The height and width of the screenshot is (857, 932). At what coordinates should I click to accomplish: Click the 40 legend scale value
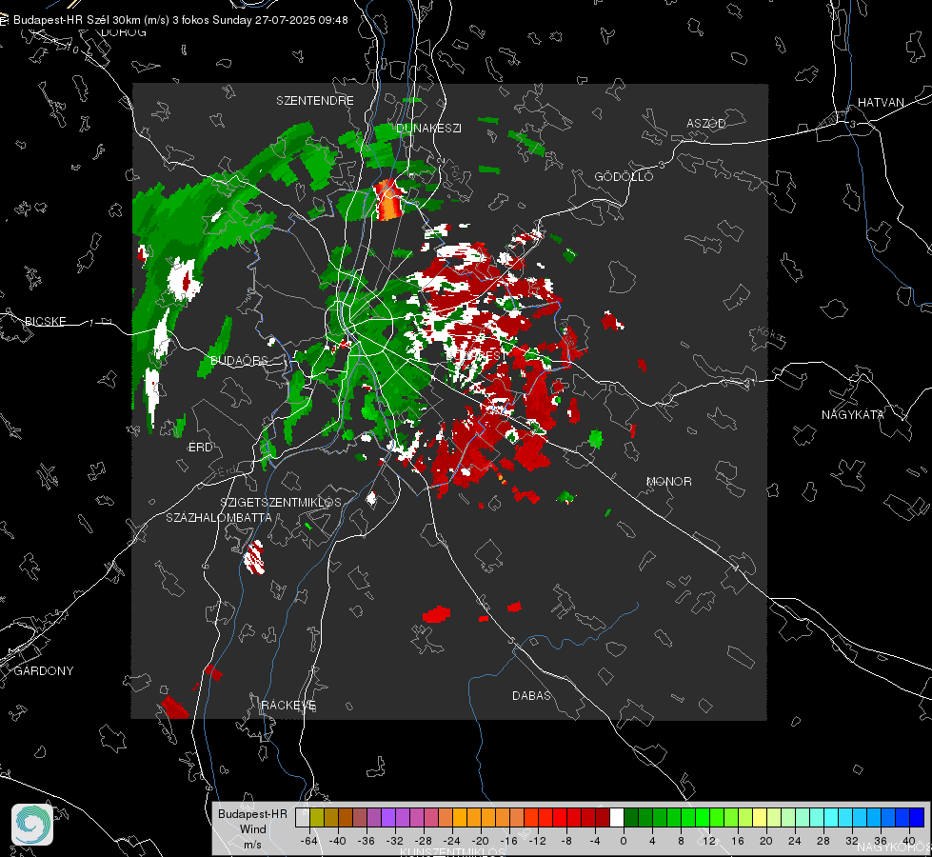[909, 841]
